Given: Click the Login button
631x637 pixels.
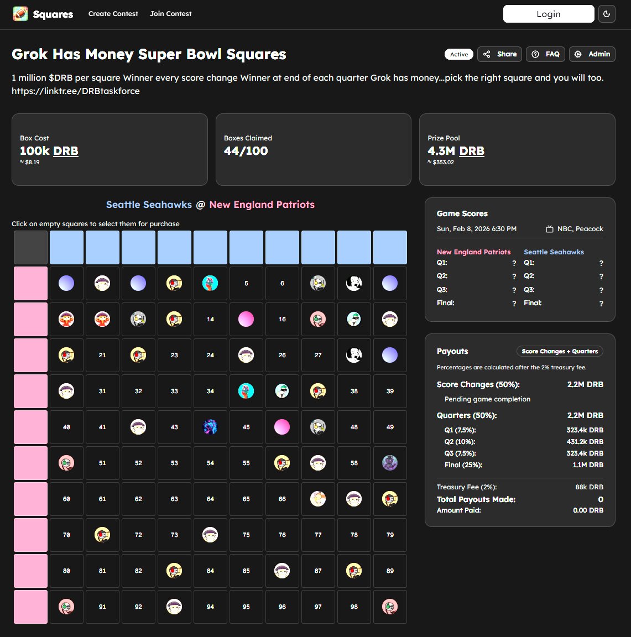Looking at the screenshot, I should point(548,14).
